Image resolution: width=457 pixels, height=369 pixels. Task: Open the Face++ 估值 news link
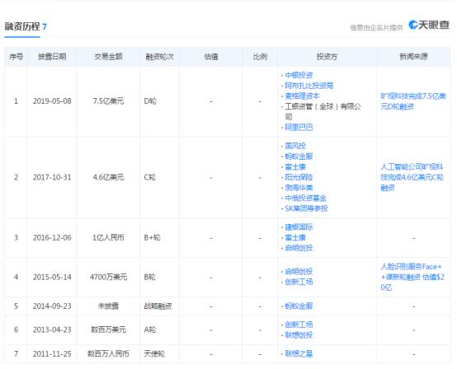(412, 277)
